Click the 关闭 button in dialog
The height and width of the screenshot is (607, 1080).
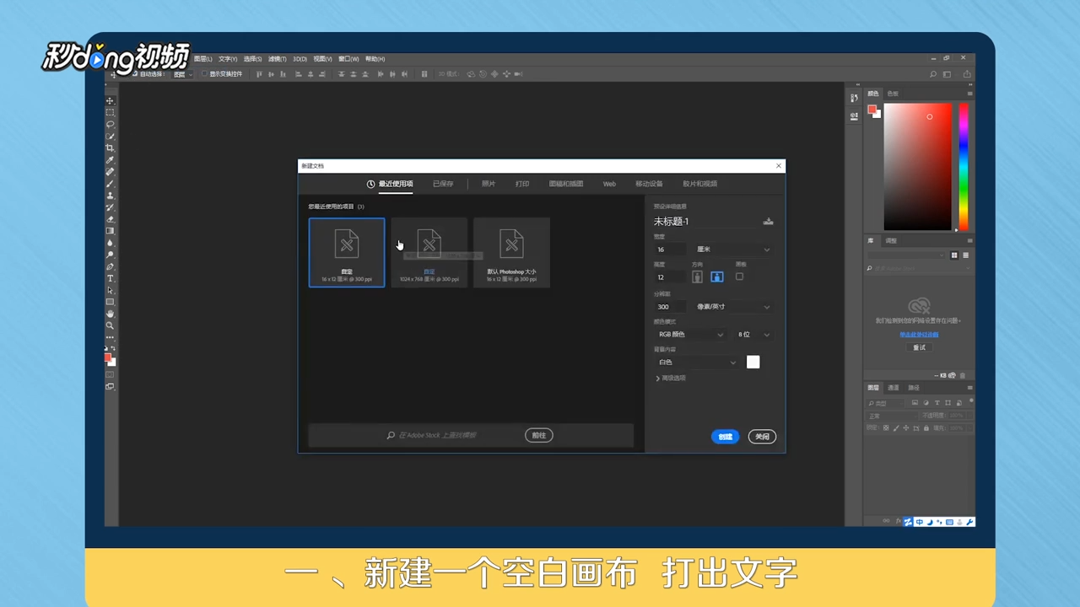(x=762, y=437)
